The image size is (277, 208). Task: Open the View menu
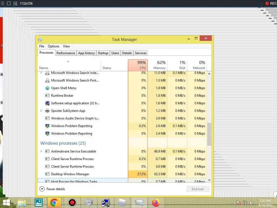tap(67, 46)
